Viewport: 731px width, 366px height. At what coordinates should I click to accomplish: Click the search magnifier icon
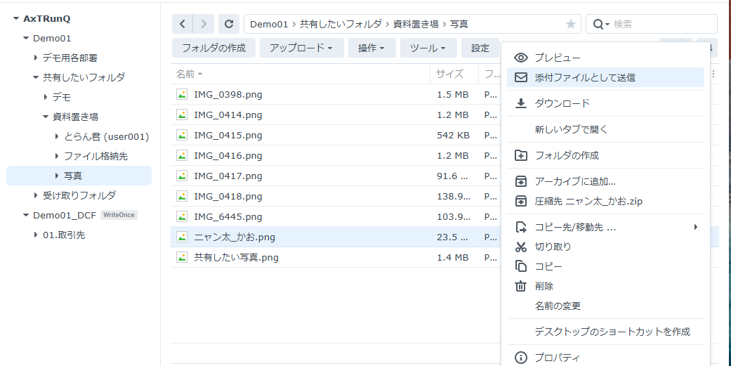click(598, 25)
